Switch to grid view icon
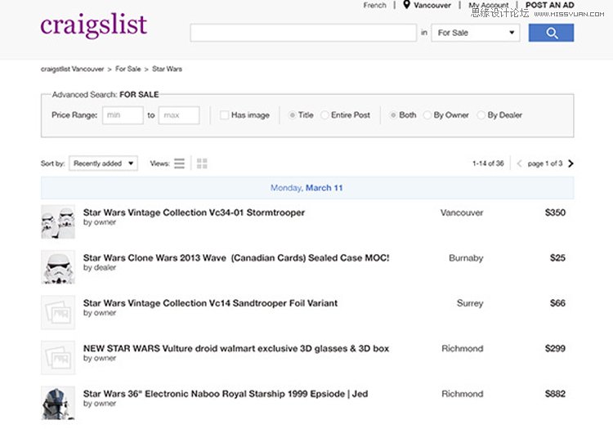This screenshot has width=613, height=429. (202, 163)
